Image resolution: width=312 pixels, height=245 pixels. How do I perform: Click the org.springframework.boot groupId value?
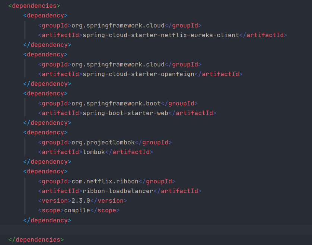coord(116,103)
